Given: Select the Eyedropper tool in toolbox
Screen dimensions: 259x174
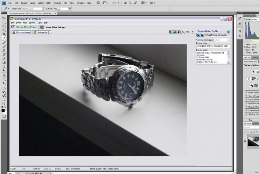Looking at the screenshot, I should point(4,38).
